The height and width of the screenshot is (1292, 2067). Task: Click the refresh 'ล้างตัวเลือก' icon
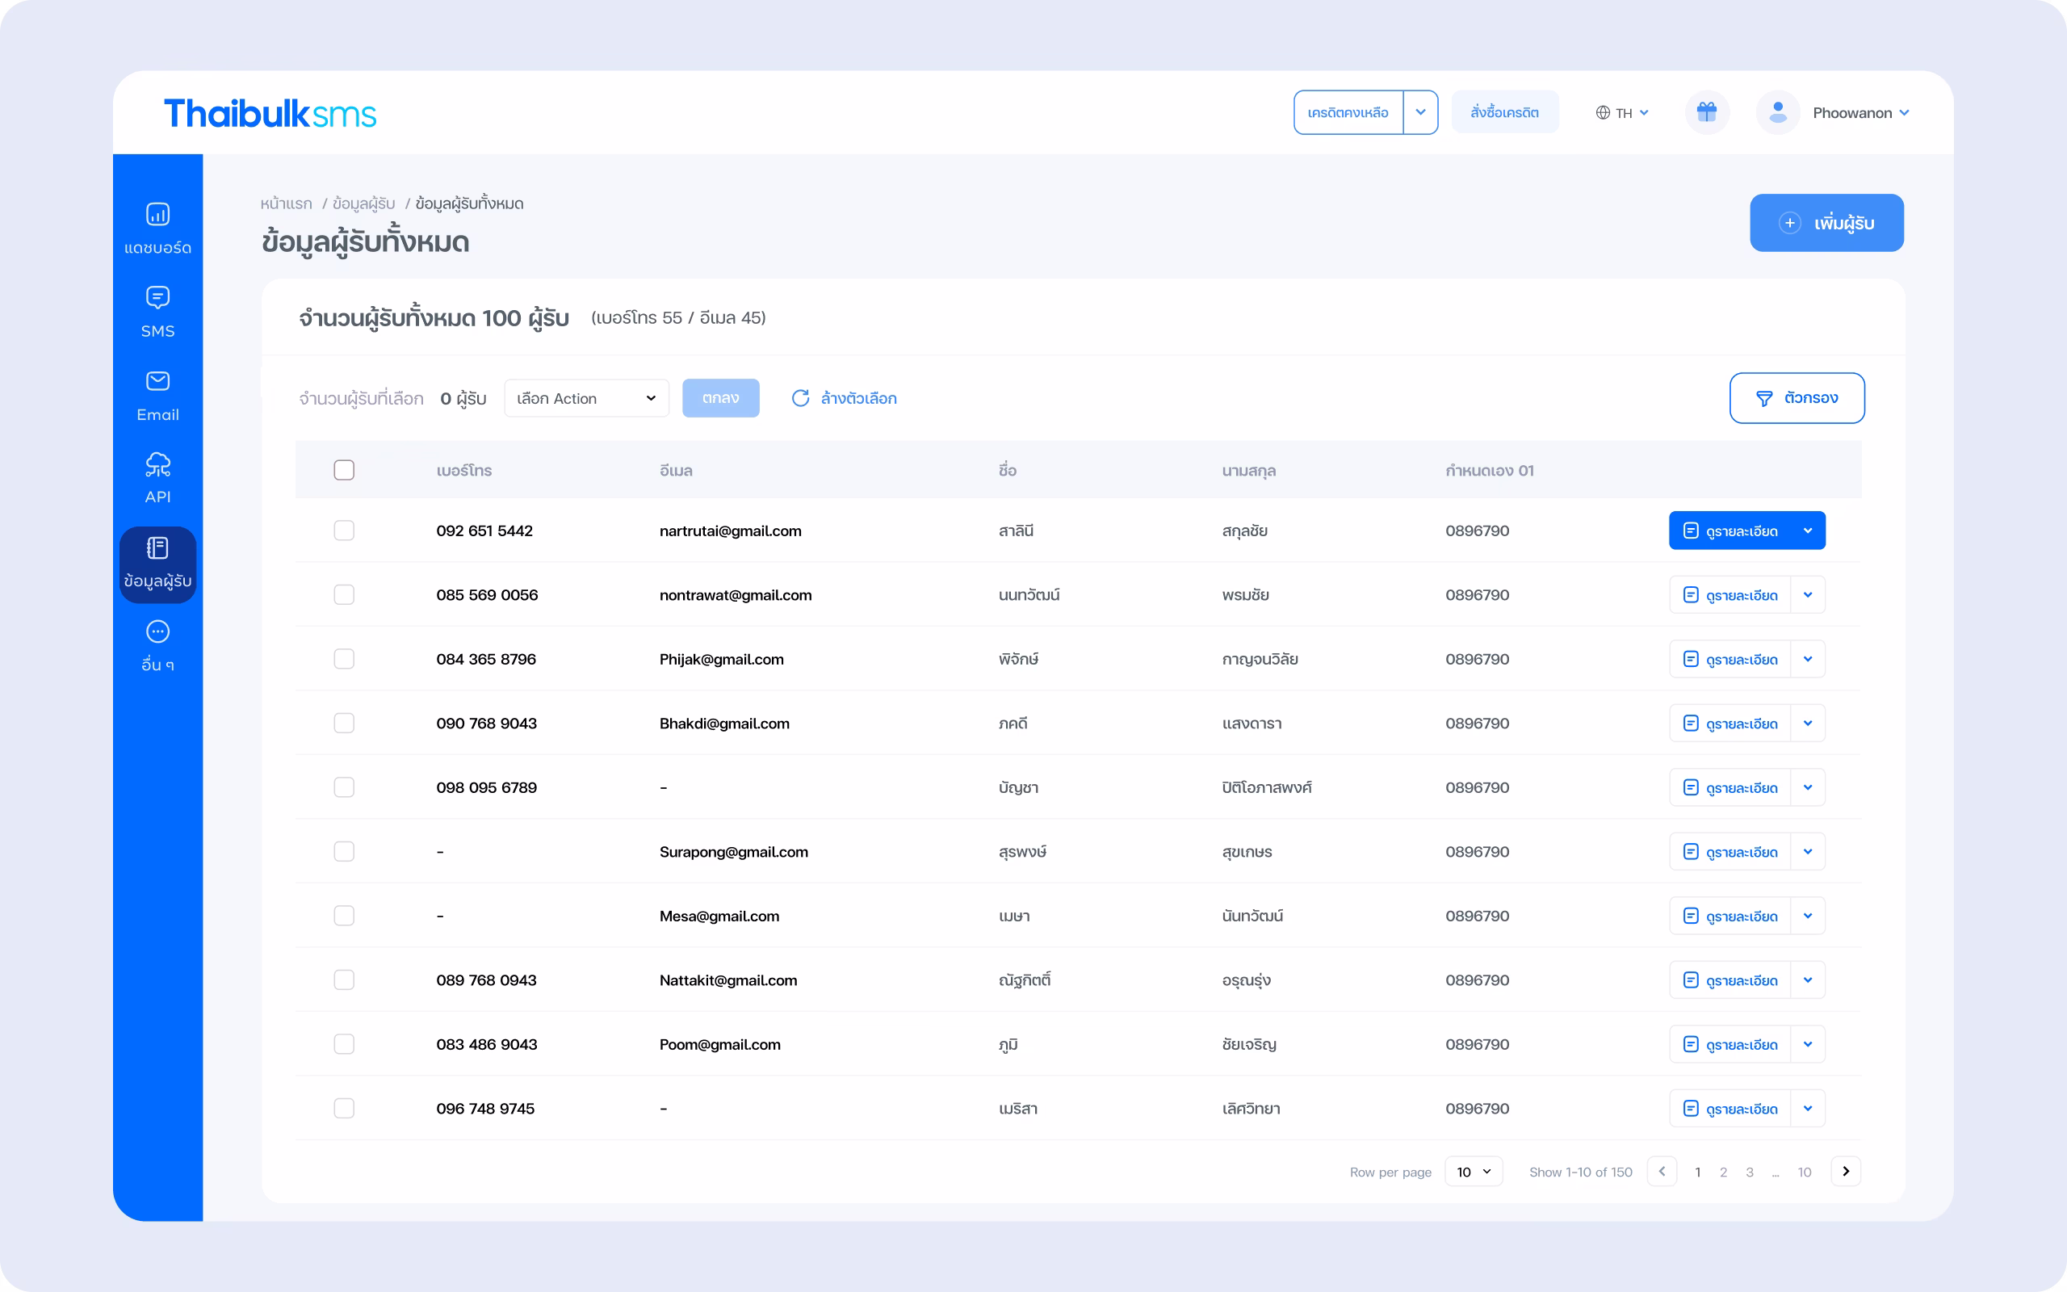800,398
